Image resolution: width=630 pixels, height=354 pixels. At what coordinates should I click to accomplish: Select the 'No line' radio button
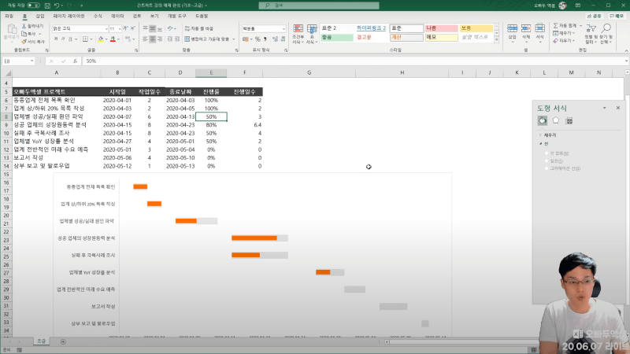click(x=547, y=153)
